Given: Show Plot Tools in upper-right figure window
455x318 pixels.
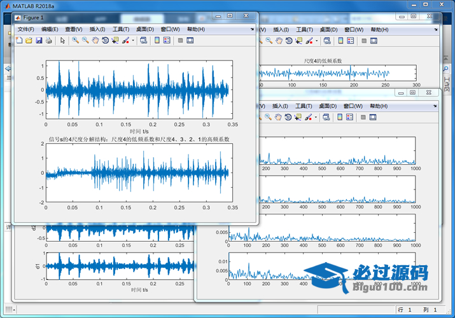Looking at the screenshot, I should coord(374,41).
